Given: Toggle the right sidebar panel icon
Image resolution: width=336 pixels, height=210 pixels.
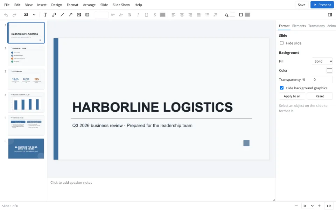Looking at the screenshot, I should click(x=330, y=15).
